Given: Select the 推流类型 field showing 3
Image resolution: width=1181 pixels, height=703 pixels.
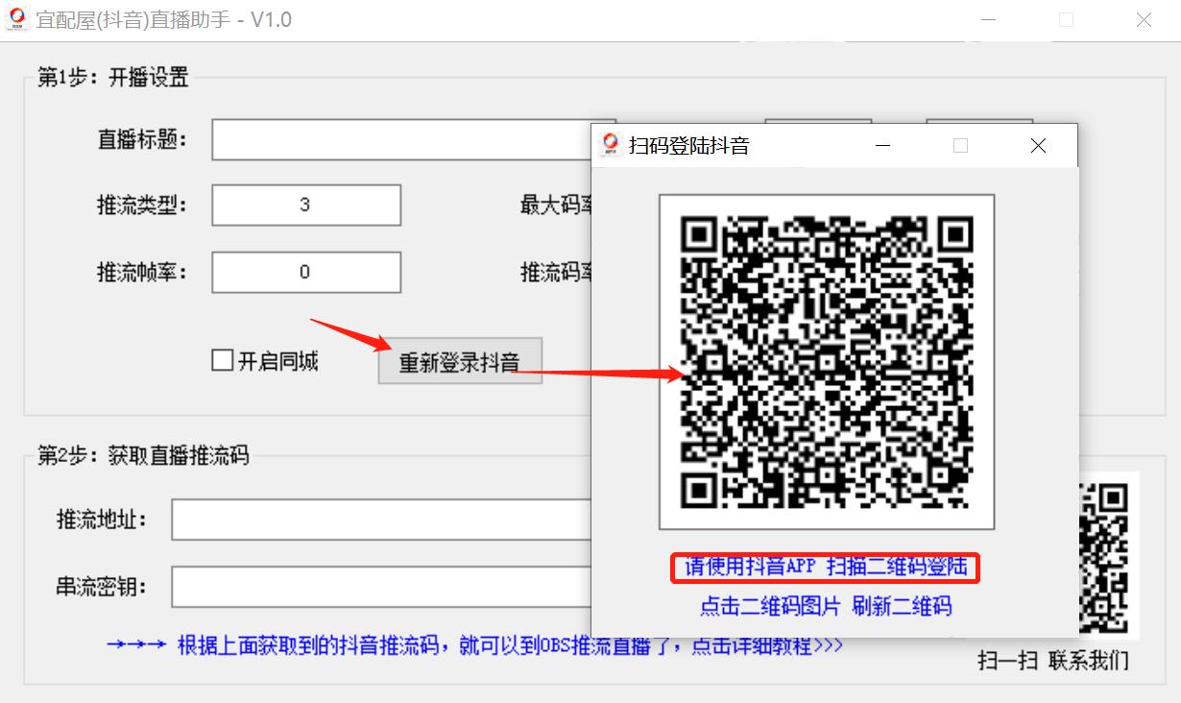Looking at the screenshot, I should point(306,205).
